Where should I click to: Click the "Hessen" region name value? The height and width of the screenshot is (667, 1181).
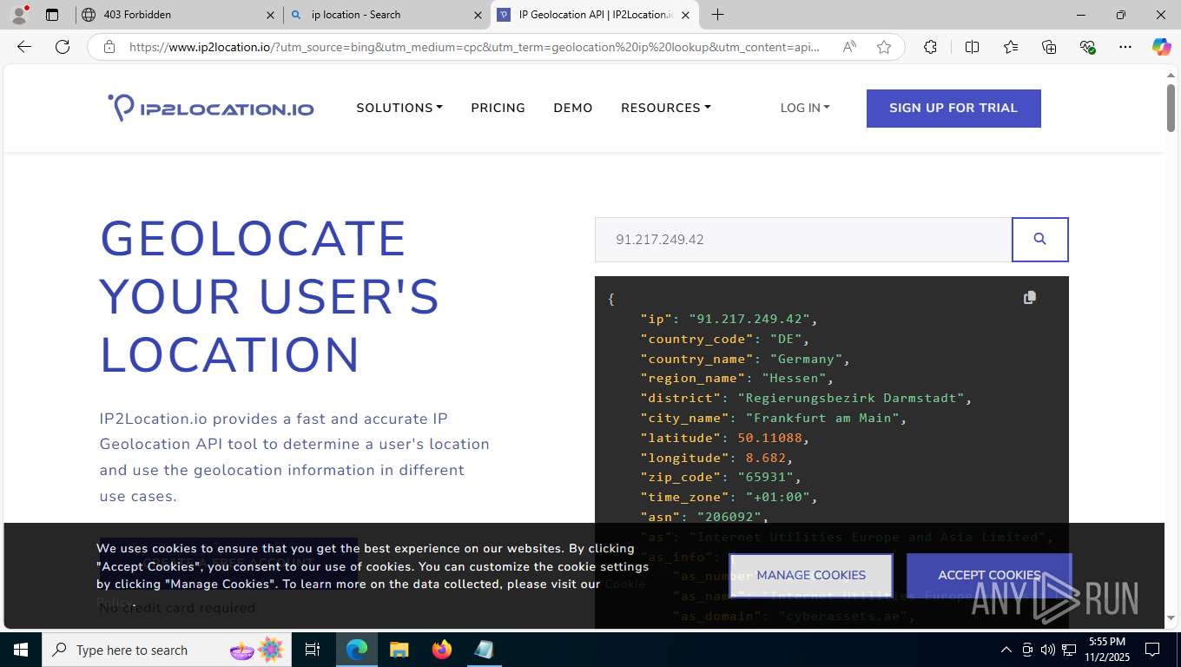coord(794,378)
